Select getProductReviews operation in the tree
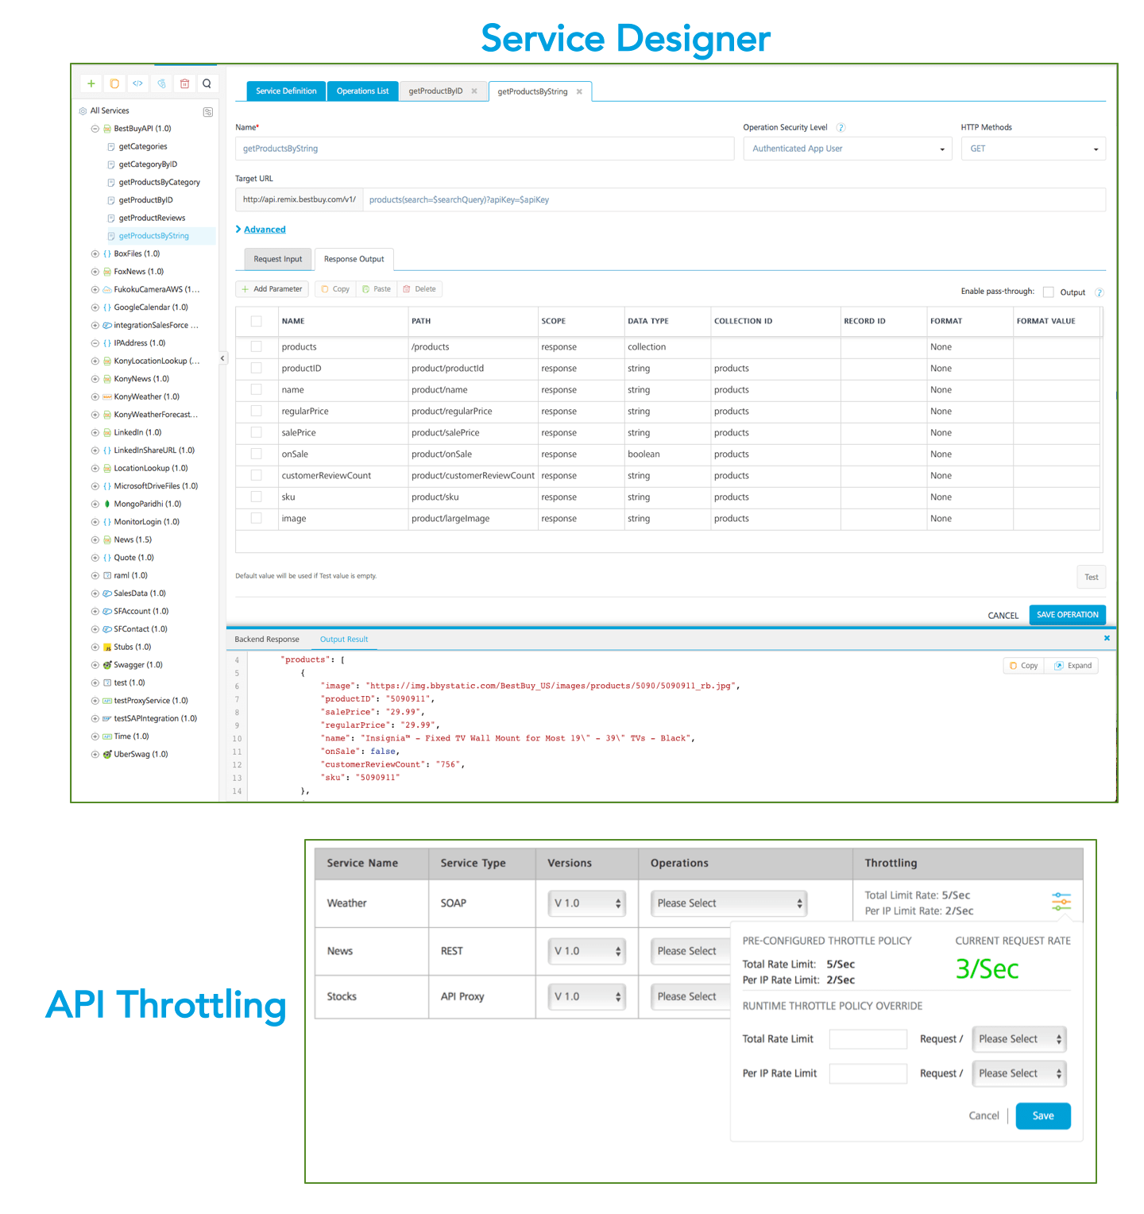This screenshot has width=1144, height=1214. pyautogui.click(x=152, y=218)
